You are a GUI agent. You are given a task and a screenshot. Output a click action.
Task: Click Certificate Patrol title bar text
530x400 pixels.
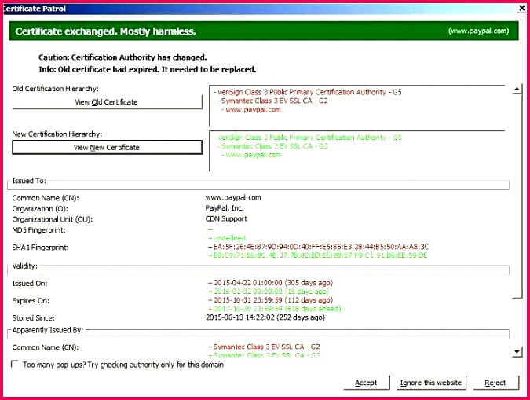tap(34, 9)
